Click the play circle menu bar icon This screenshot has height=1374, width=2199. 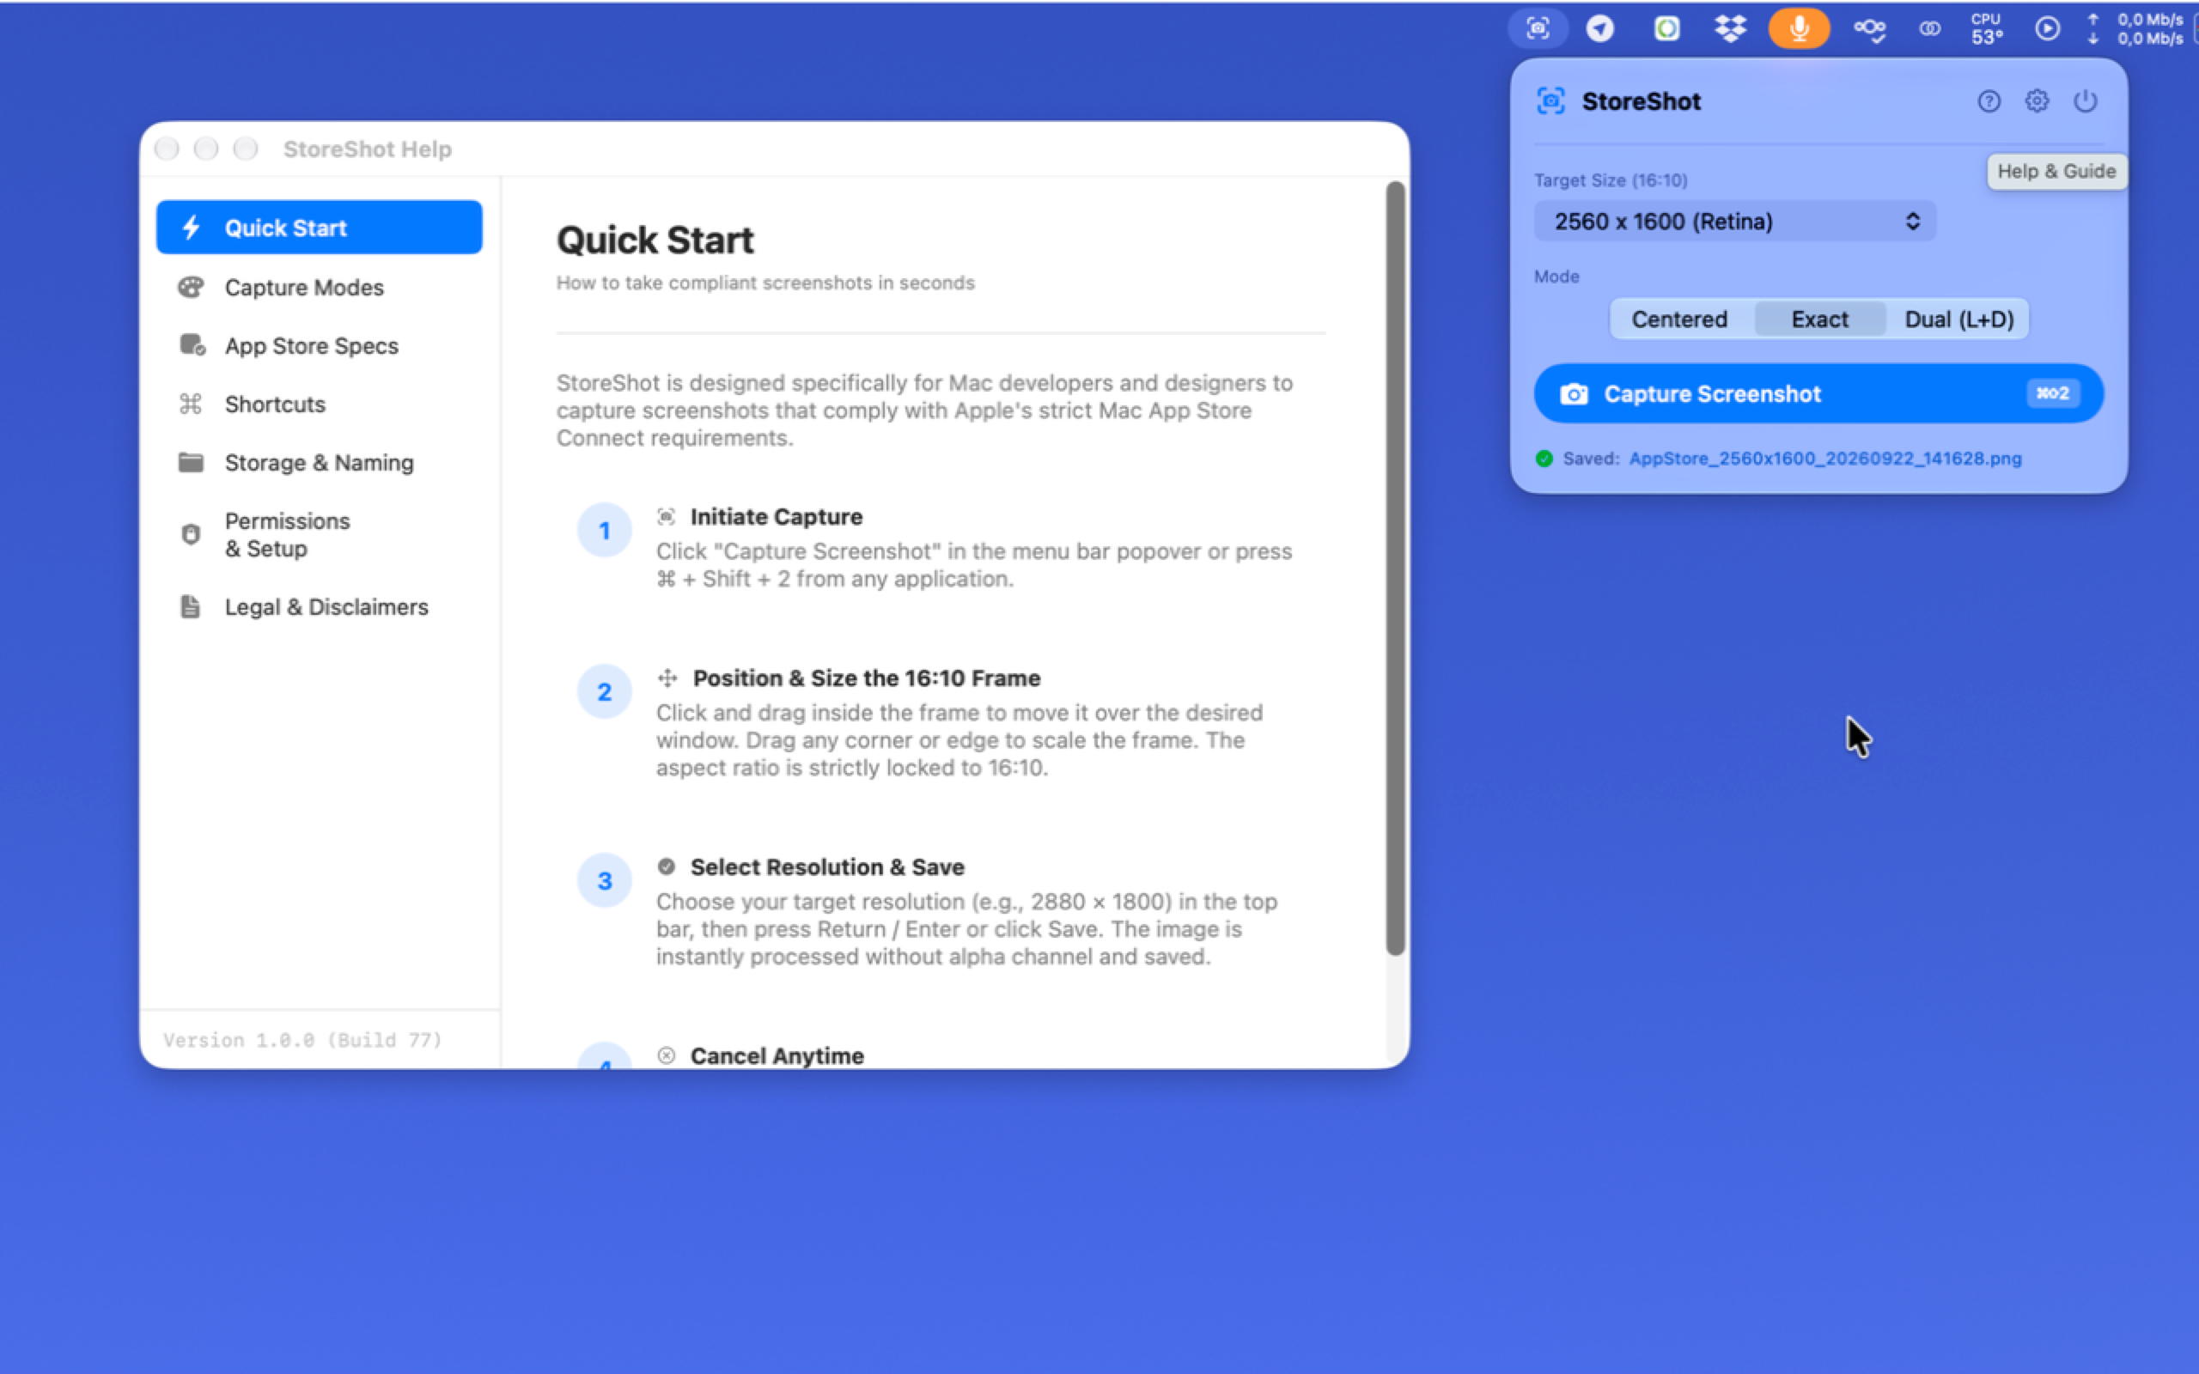(2046, 28)
